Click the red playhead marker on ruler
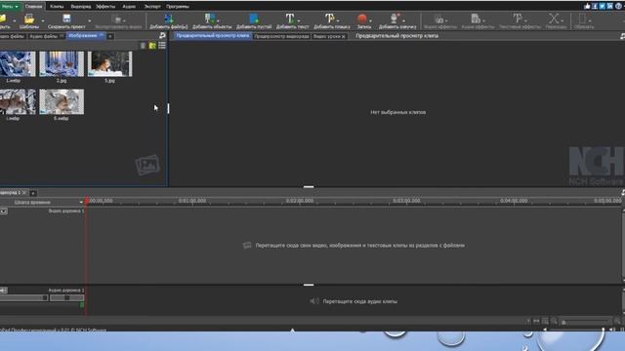Screen dimensions: 625x351 coord(87,202)
